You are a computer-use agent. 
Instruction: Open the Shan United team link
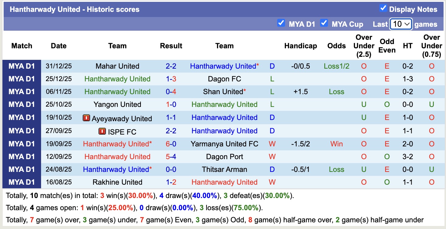pyautogui.click(x=222, y=91)
